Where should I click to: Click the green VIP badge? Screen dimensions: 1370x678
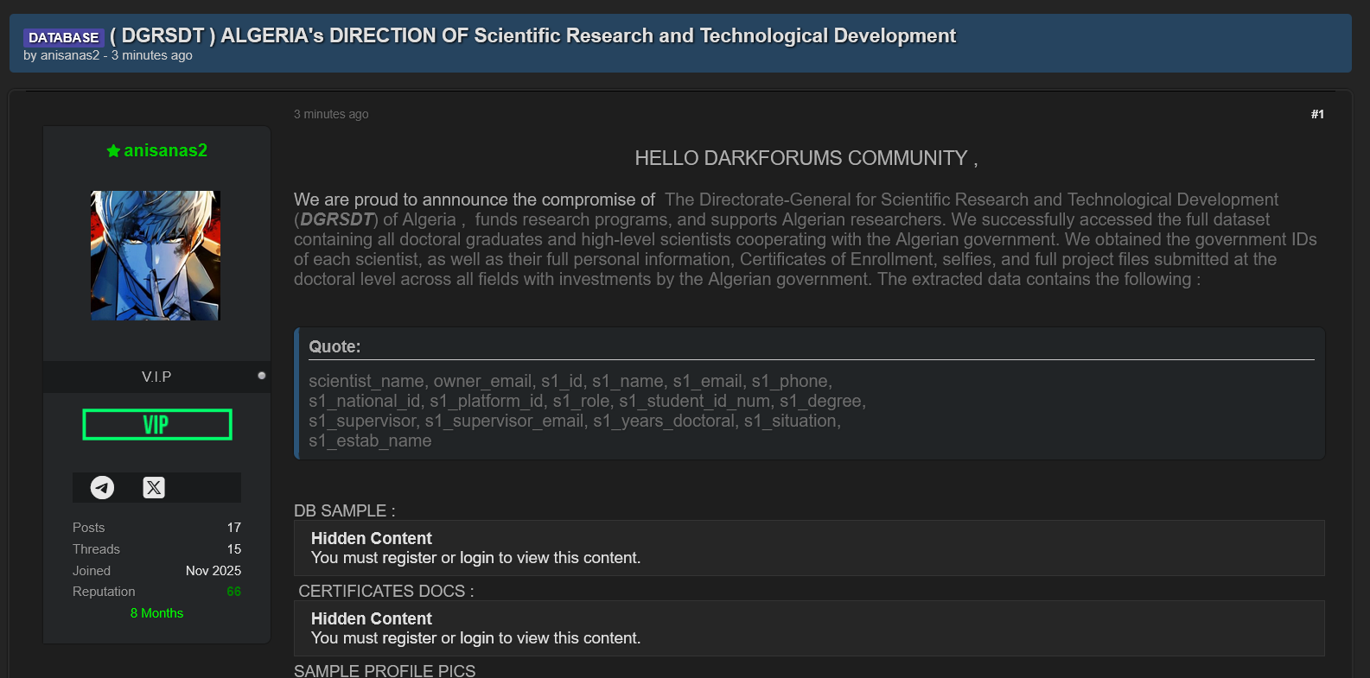(157, 424)
